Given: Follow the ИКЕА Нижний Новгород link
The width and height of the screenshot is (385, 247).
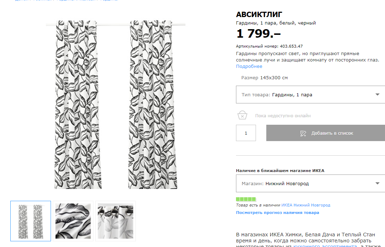Looking at the screenshot, I should pos(306,205).
